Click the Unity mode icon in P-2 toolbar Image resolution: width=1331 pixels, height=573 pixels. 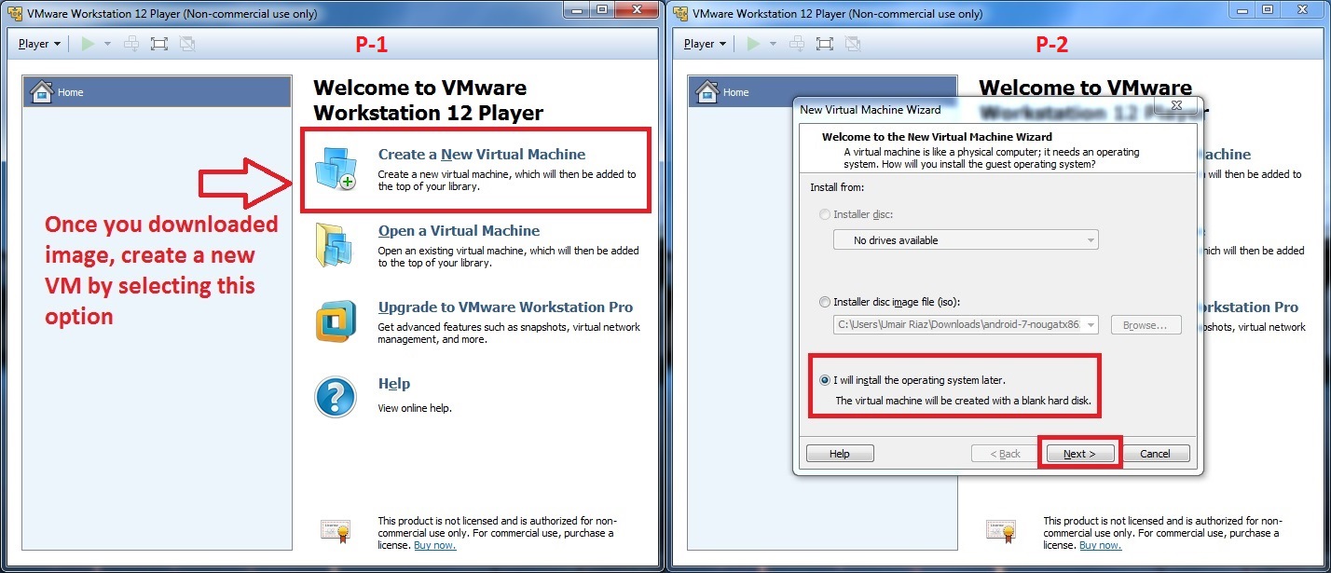(x=853, y=44)
